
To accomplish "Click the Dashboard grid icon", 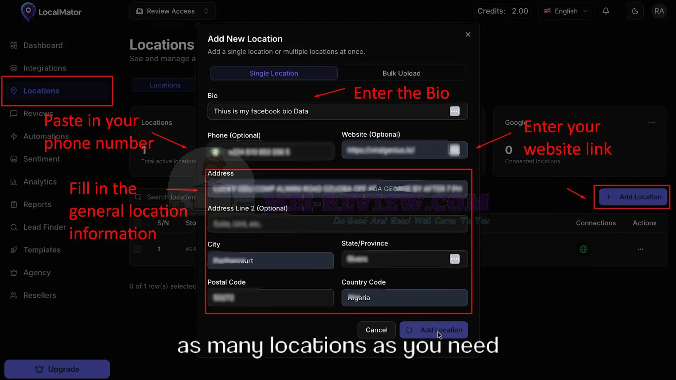I will (14, 45).
